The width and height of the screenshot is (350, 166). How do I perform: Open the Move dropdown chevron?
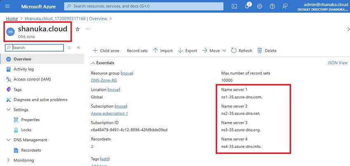click(x=224, y=51)
